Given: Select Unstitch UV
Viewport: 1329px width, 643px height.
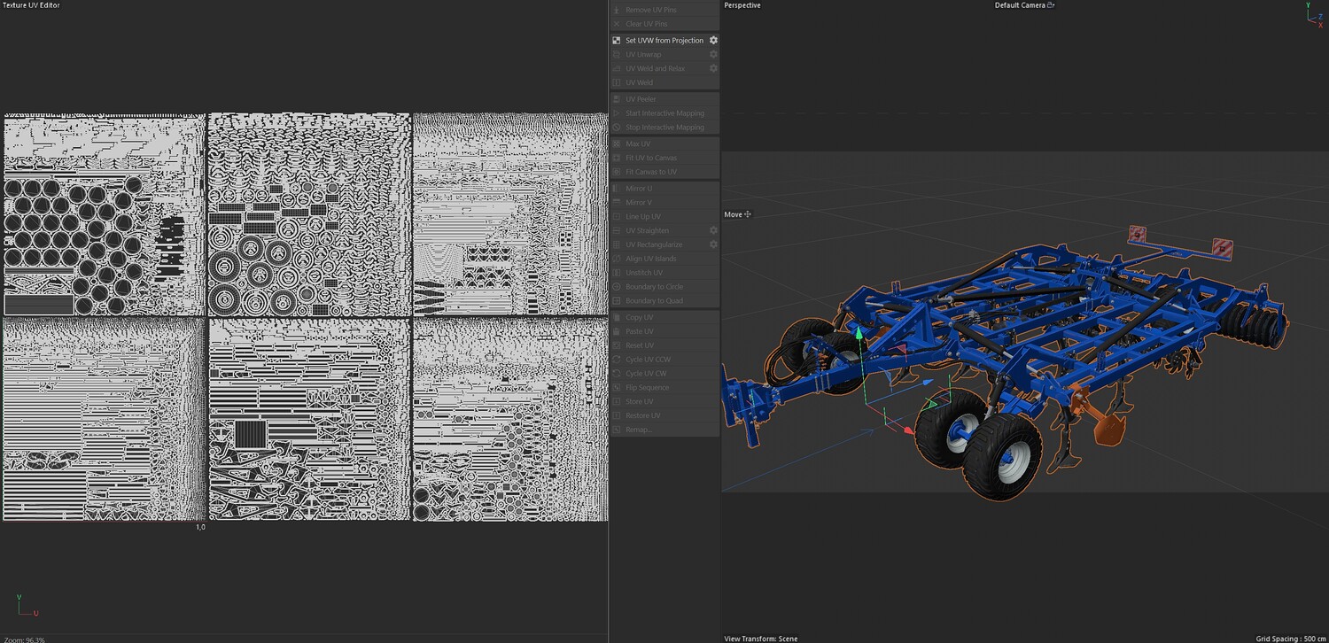Looking at the screenshot, I should [644, 273].
